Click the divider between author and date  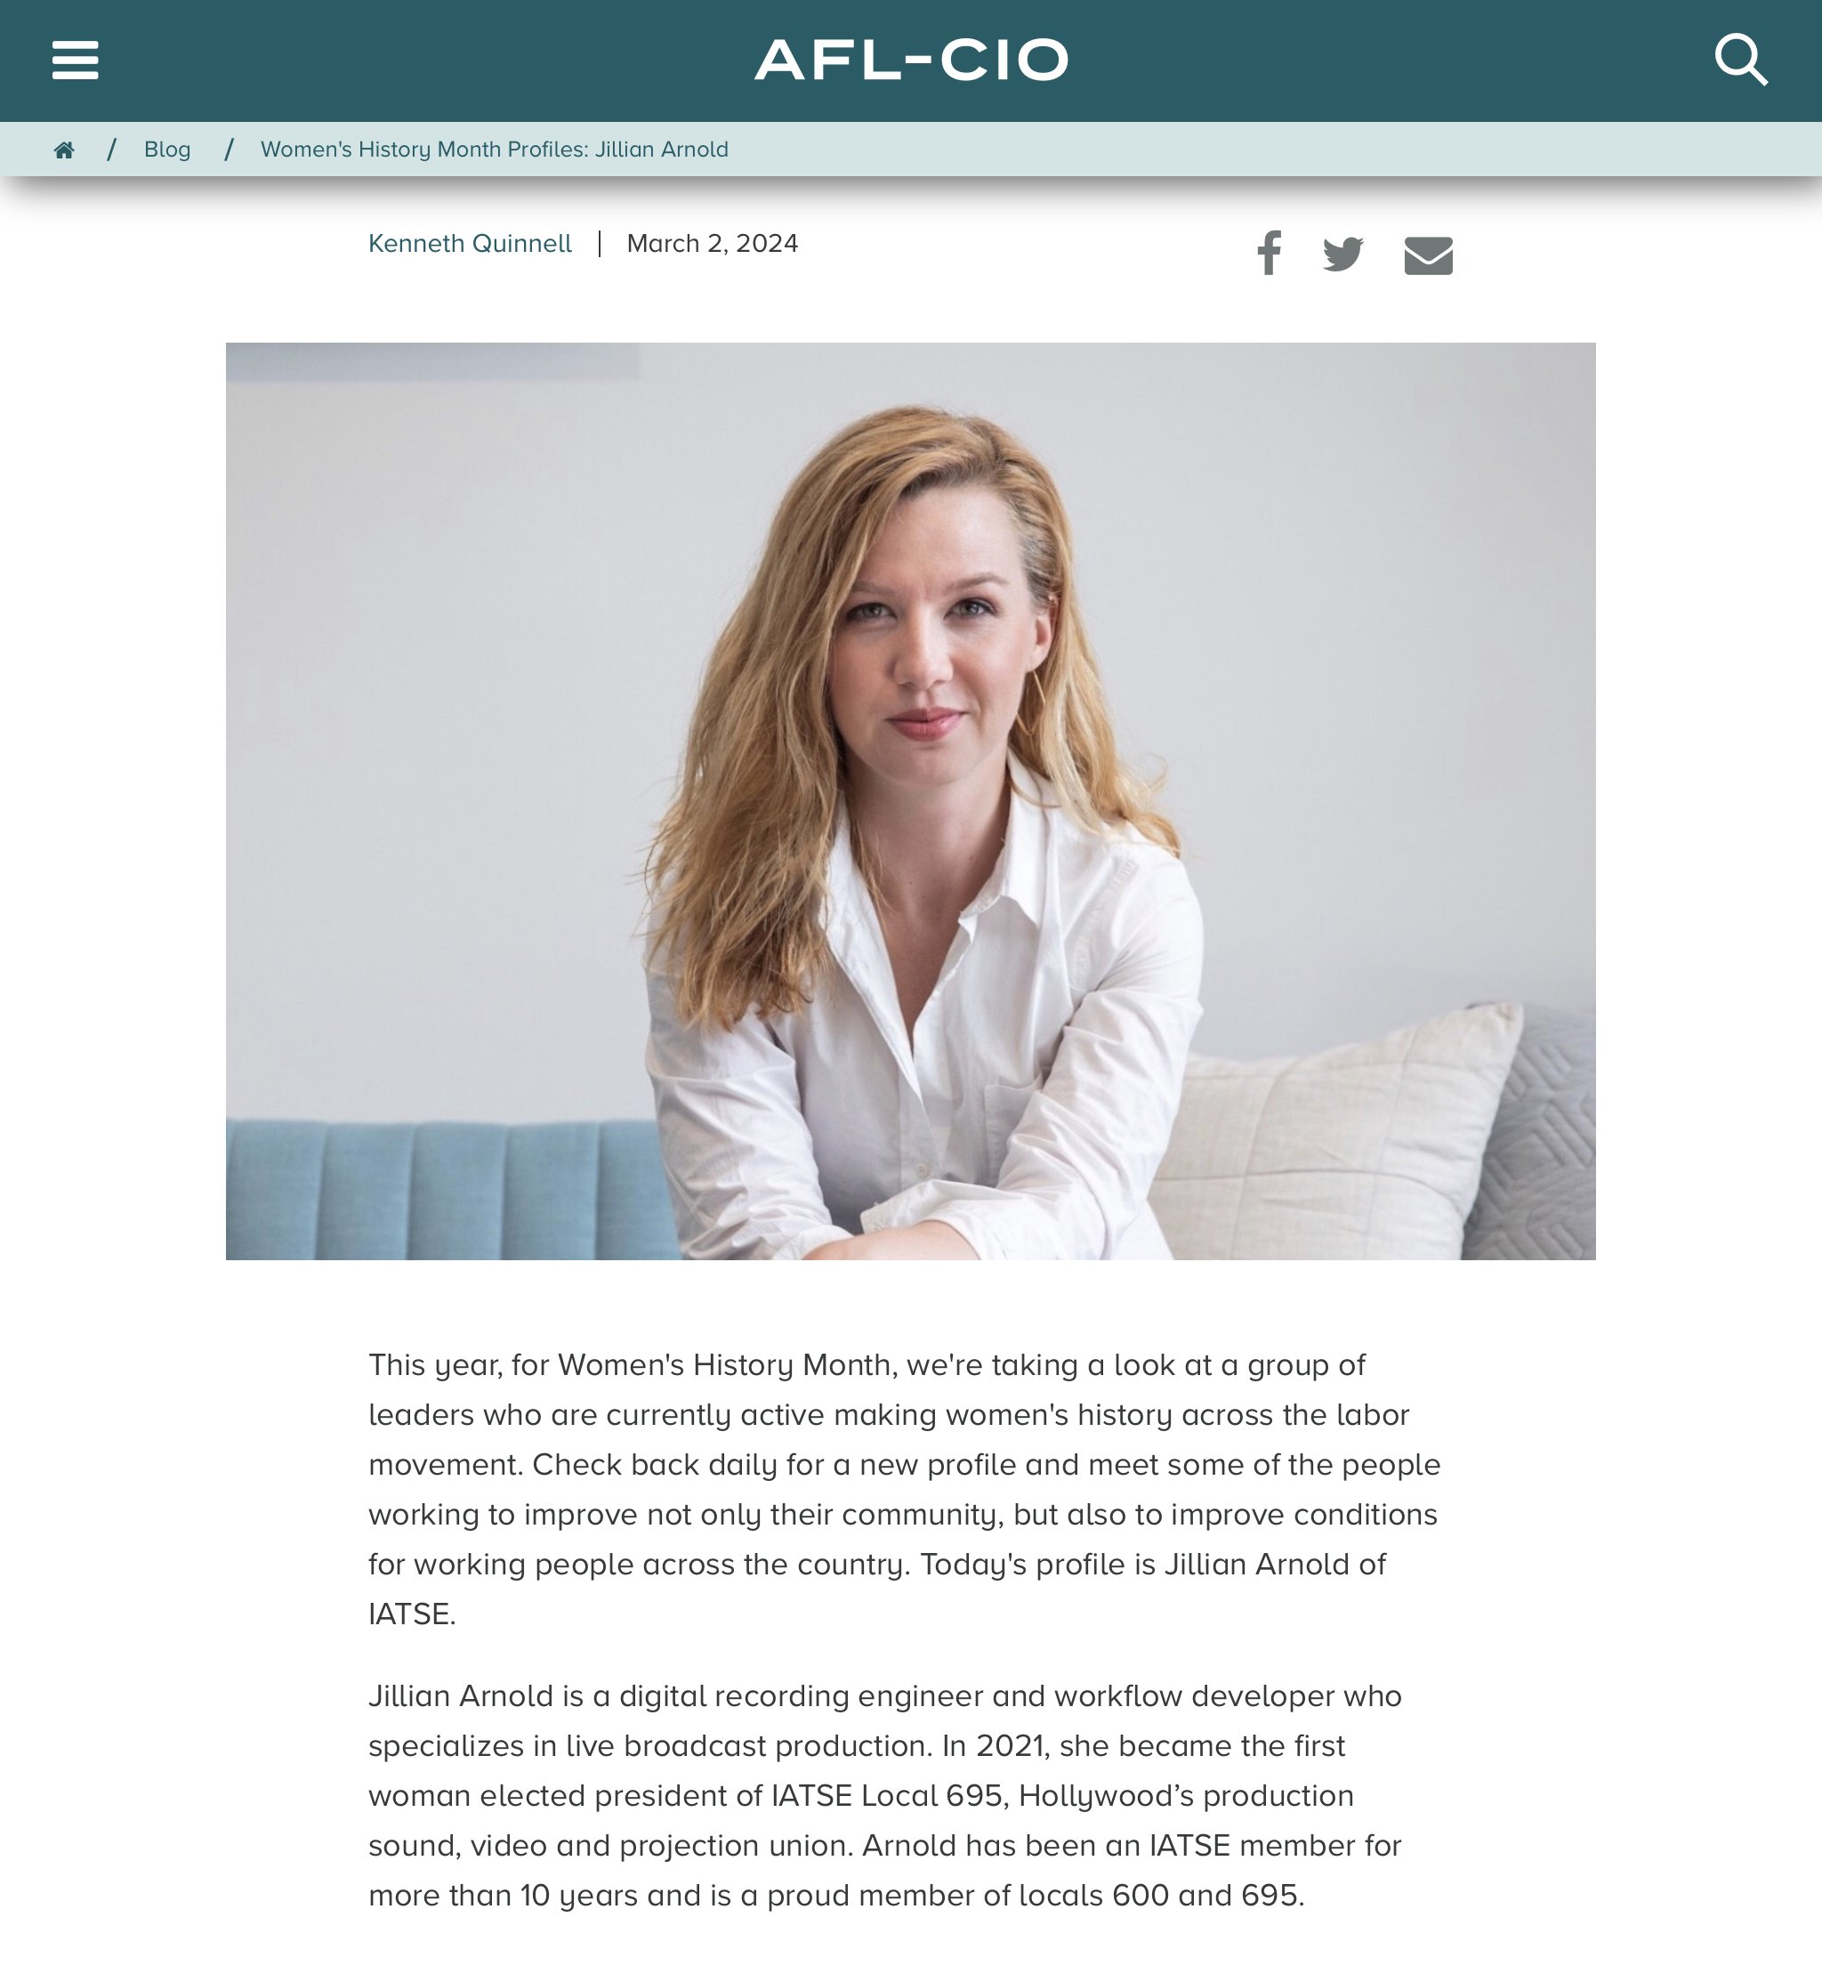point(600,244)
